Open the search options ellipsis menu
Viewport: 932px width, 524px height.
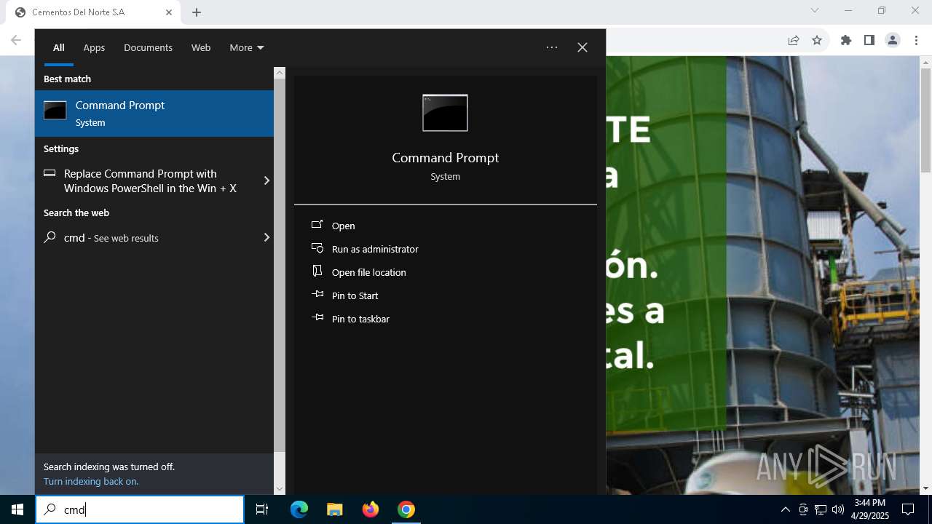click(552, 47)
